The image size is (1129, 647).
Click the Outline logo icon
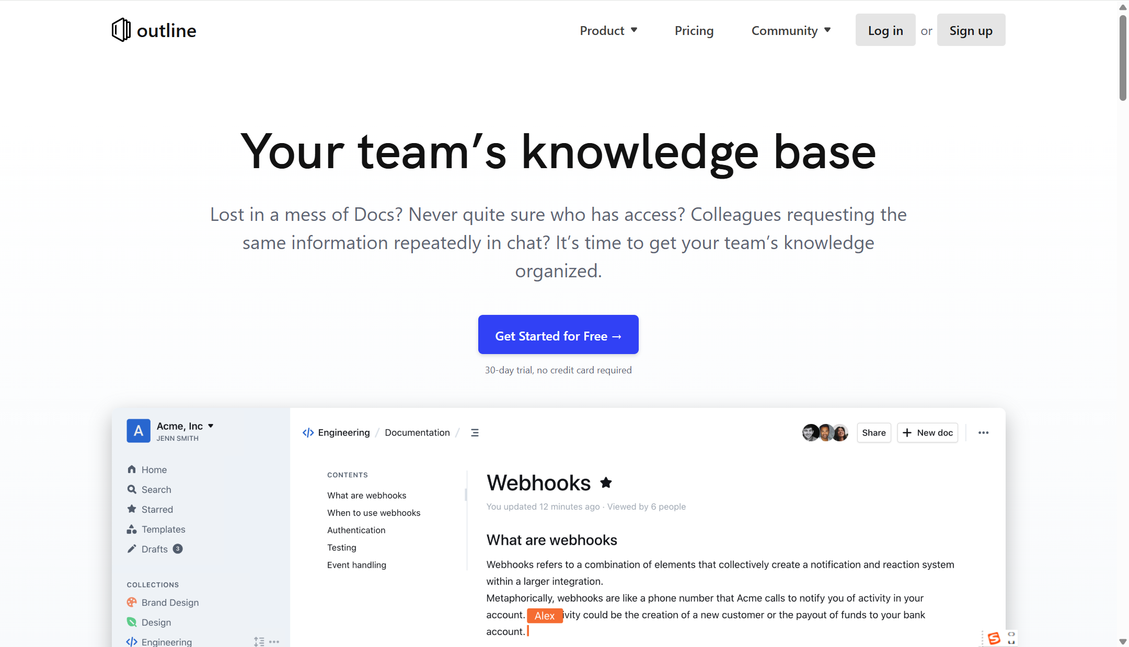[121, 30]
